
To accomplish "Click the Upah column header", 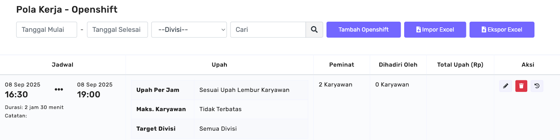I will (219, 65).
